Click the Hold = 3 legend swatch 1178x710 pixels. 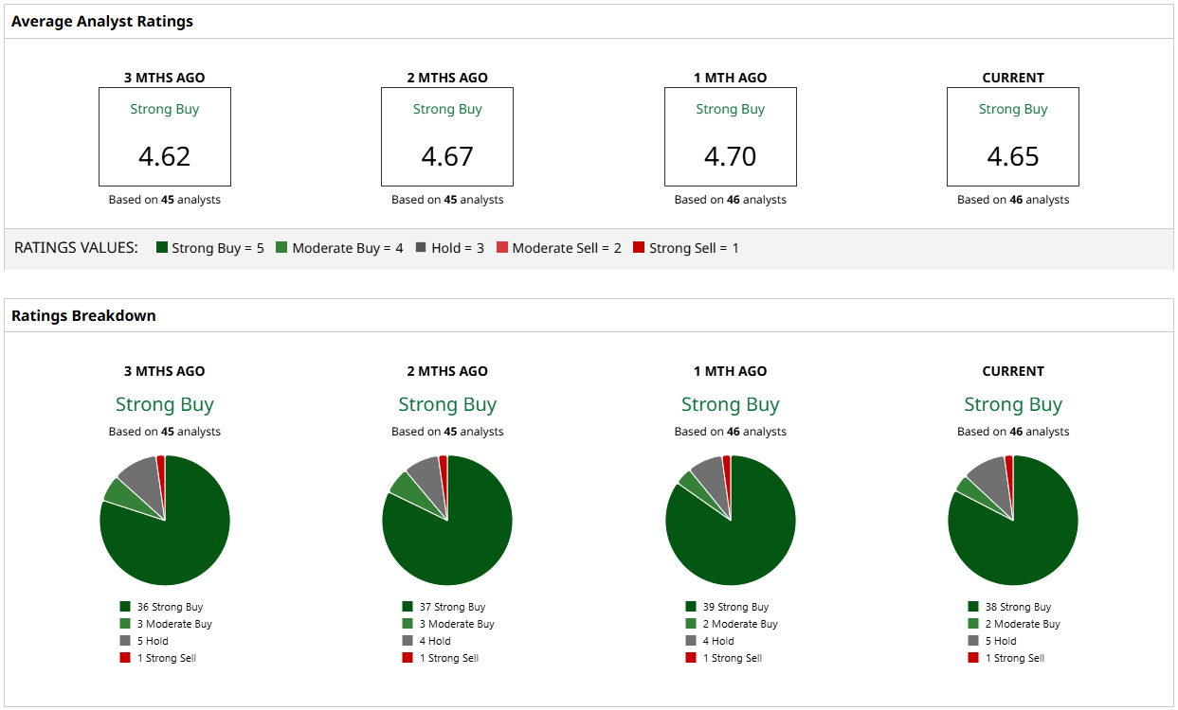click(421, 247)
